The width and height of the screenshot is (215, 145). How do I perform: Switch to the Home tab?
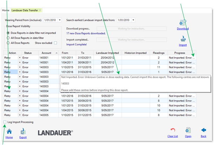coord(6,10)
